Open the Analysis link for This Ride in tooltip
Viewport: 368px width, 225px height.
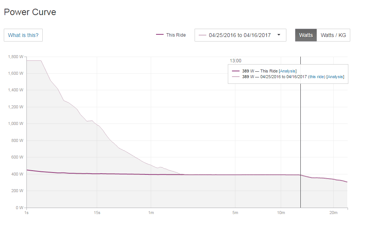288,71
